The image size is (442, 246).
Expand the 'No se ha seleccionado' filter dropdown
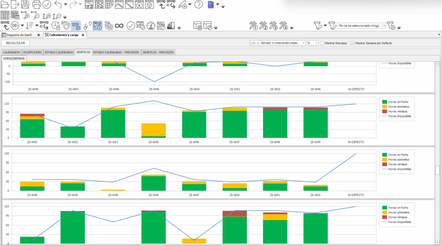(x=384, y=26)
